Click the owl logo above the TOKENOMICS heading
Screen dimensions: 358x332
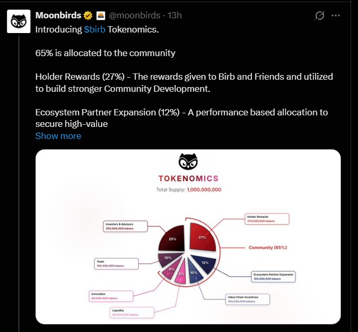(x=187, y=162)
